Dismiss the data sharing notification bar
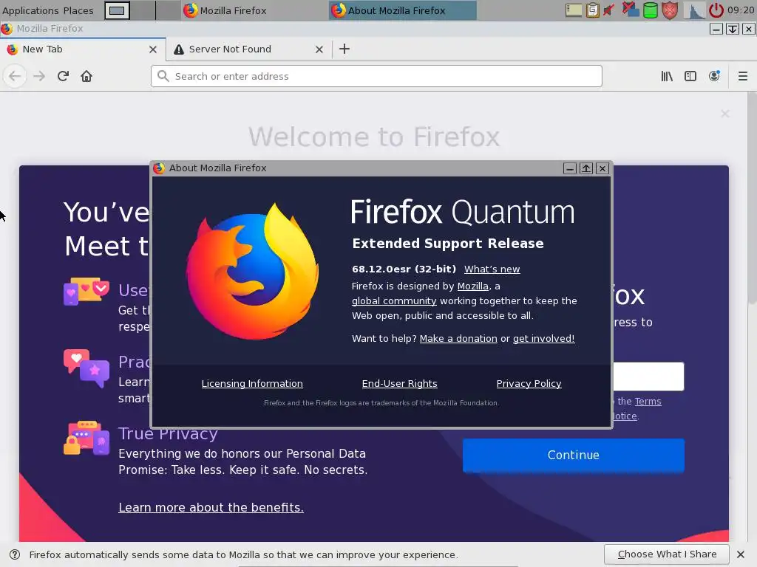 741,554
